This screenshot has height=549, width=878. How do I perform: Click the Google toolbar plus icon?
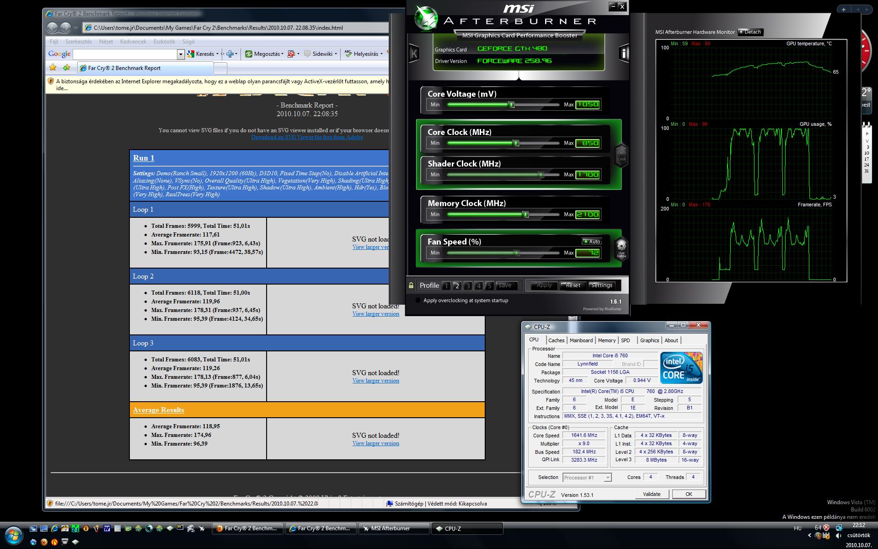(x=230, y=54)
